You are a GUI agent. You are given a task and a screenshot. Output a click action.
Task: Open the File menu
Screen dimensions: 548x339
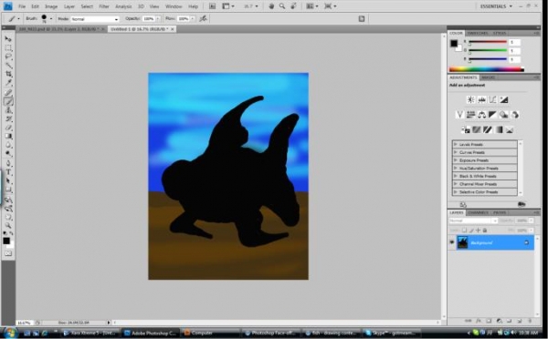[22, 6]
